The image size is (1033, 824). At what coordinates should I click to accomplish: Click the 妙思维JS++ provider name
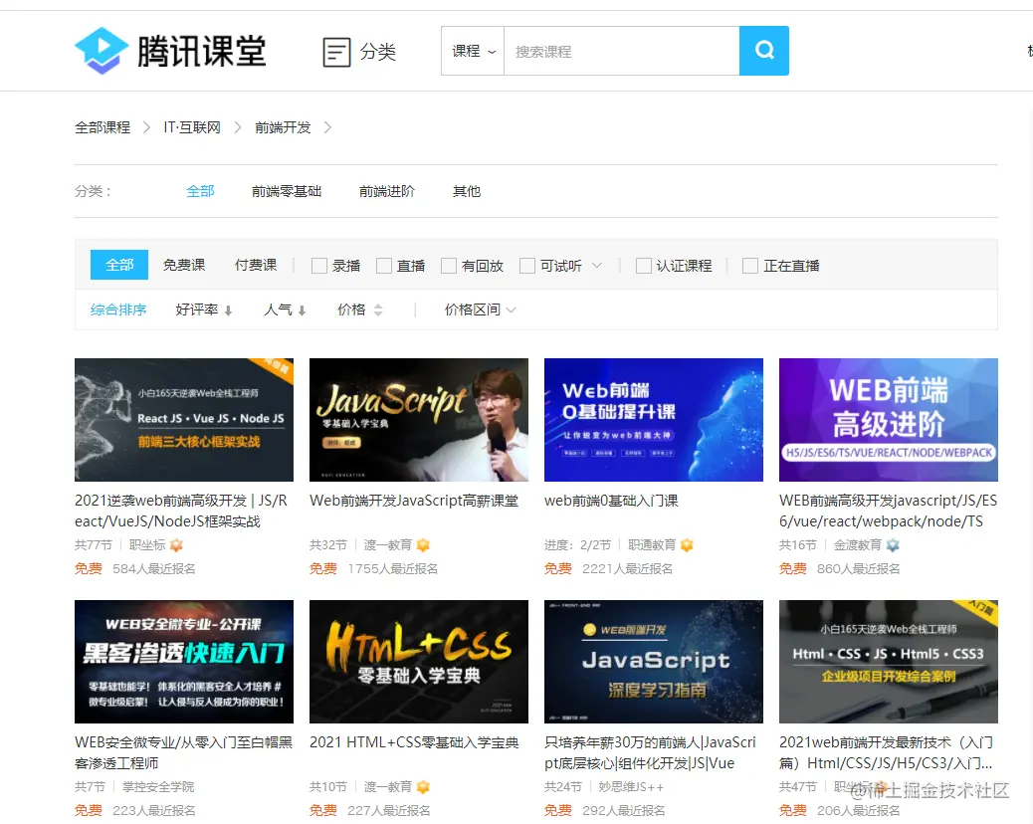631,786
